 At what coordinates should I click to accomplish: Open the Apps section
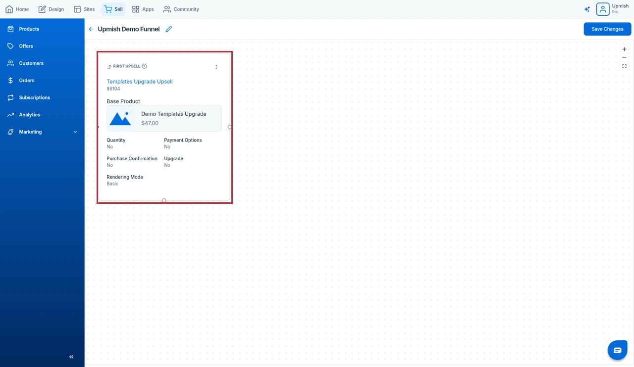[x=143, y=9]
